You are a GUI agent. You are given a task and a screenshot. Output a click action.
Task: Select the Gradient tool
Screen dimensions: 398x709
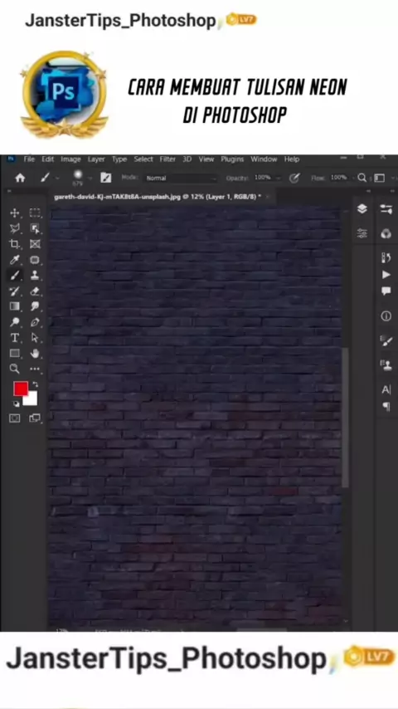14,306
